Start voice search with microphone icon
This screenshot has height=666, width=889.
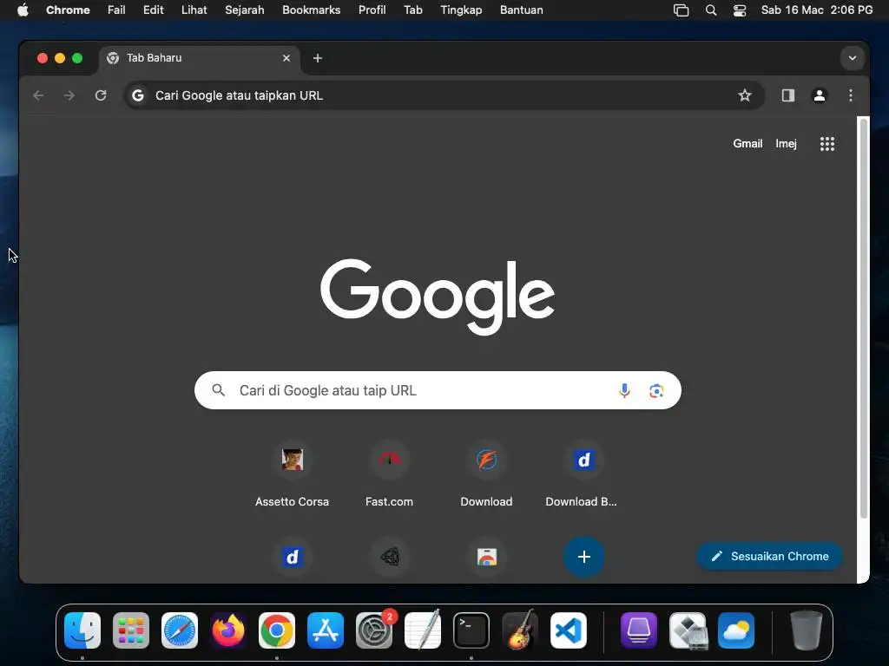click(x=624, y=390)
